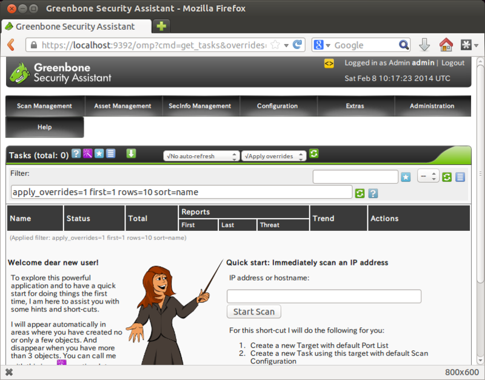Click the 800x600 status bar text

462,372
